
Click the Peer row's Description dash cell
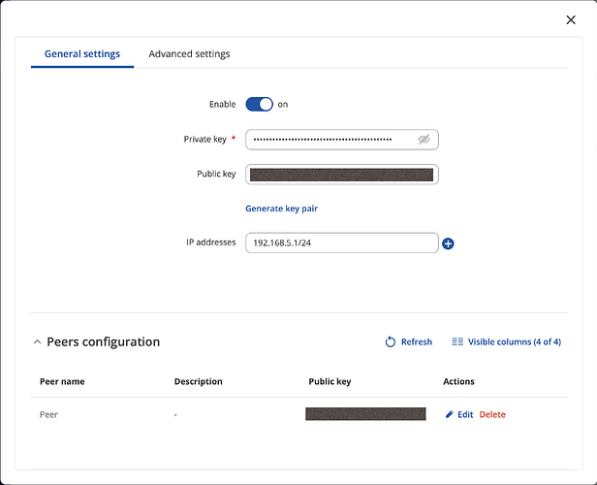click(175, 415)
